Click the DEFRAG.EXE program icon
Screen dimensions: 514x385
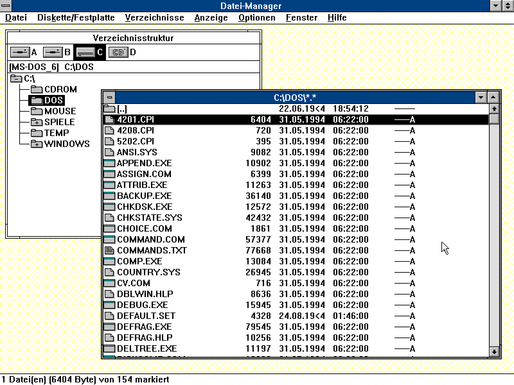pos(109,327)
